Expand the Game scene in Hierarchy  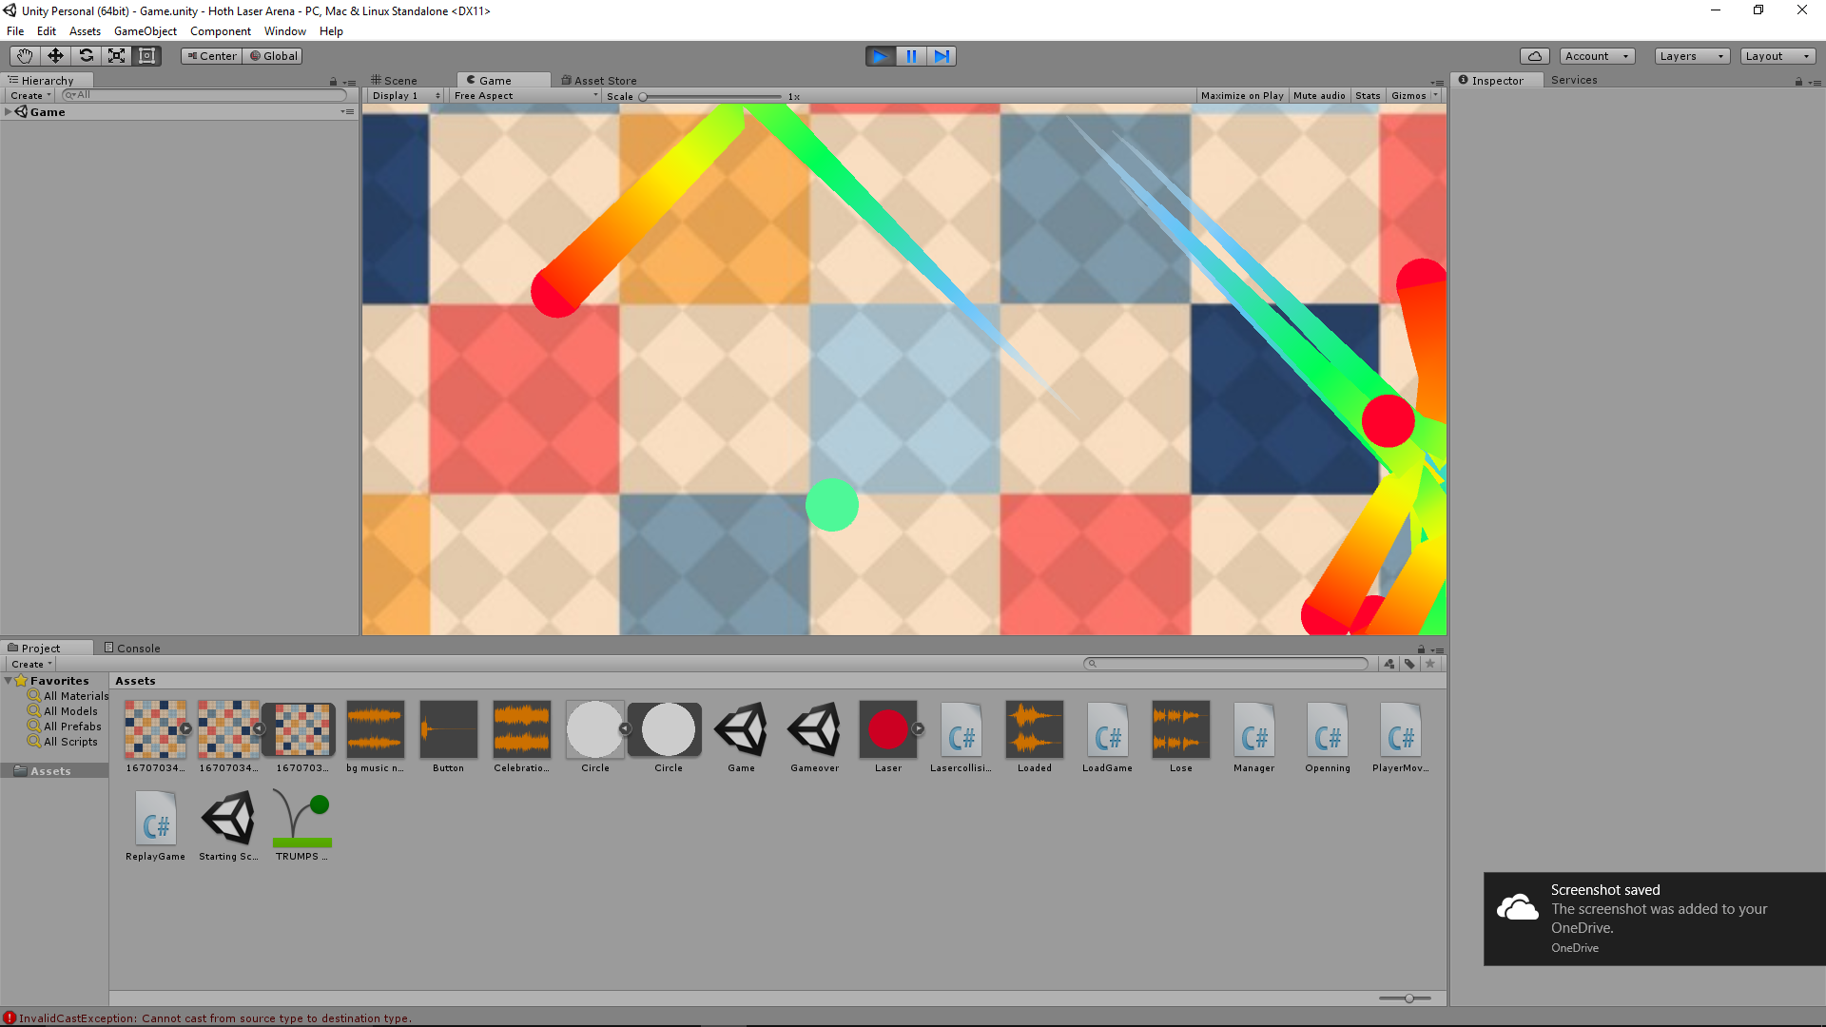[9, 112]
